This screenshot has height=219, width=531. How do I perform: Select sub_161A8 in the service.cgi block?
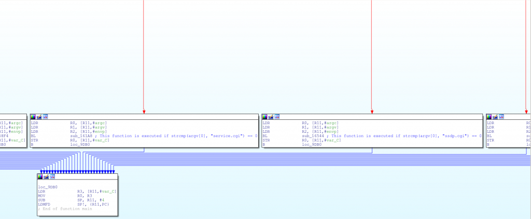[x=80, y=136]
